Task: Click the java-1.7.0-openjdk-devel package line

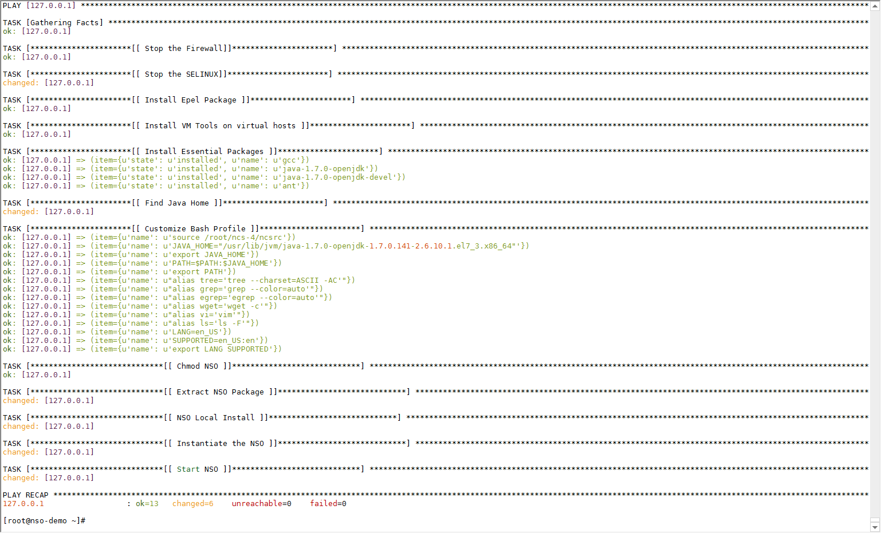Action: click(x=204, y=177)
